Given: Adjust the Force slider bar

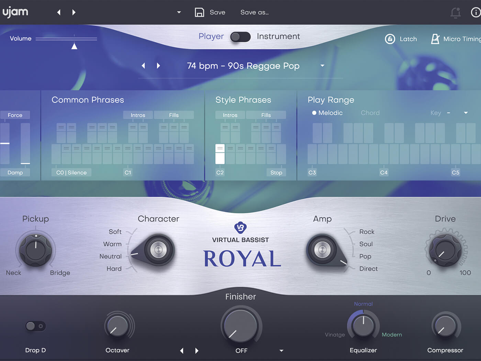Looking at the screenshot, I should click(x=5, y=143).
